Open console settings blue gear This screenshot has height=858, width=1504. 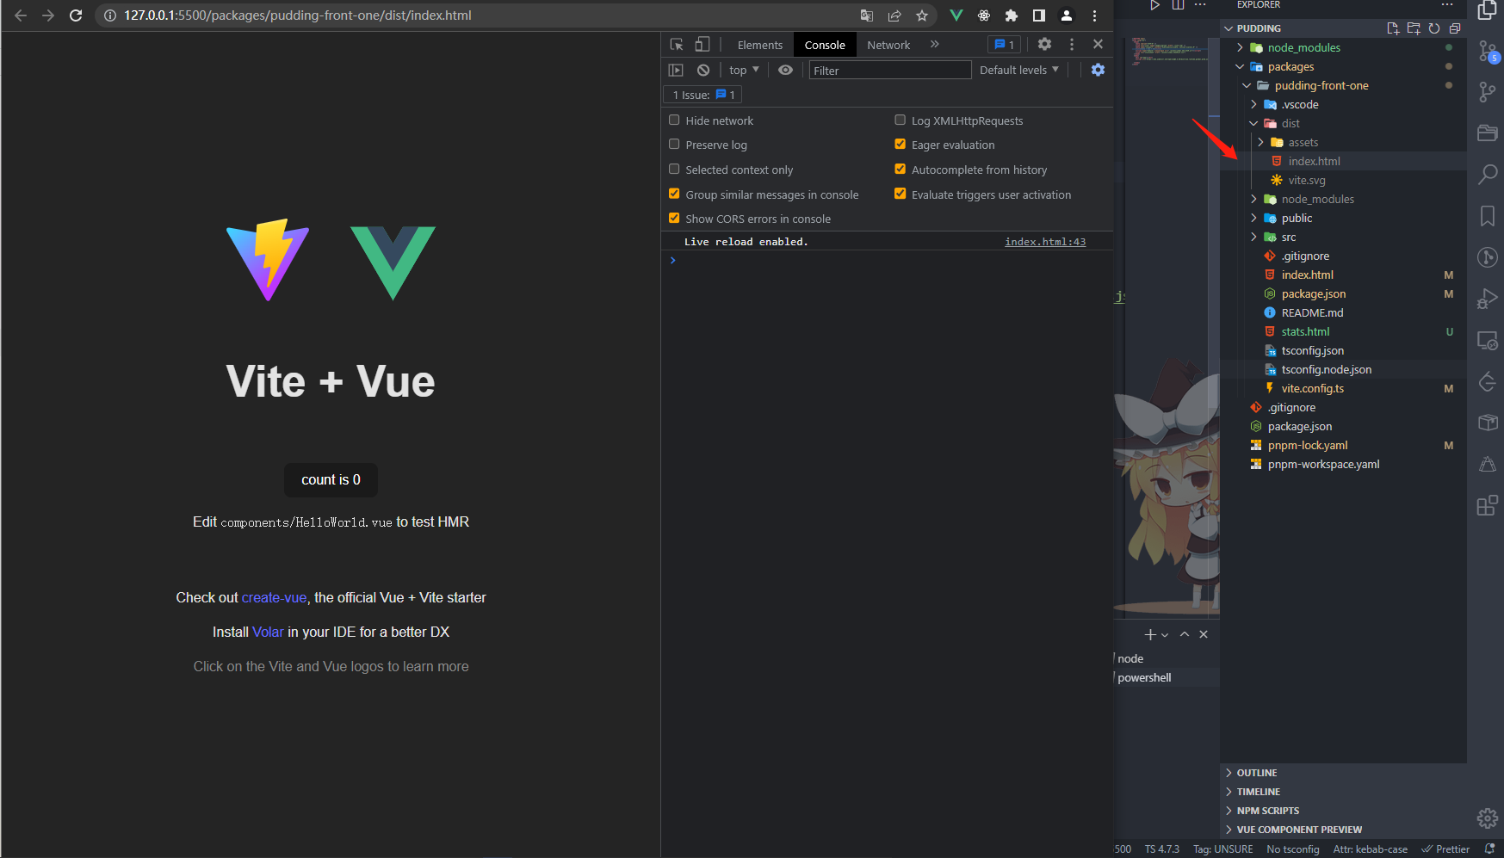[1098, 70]
